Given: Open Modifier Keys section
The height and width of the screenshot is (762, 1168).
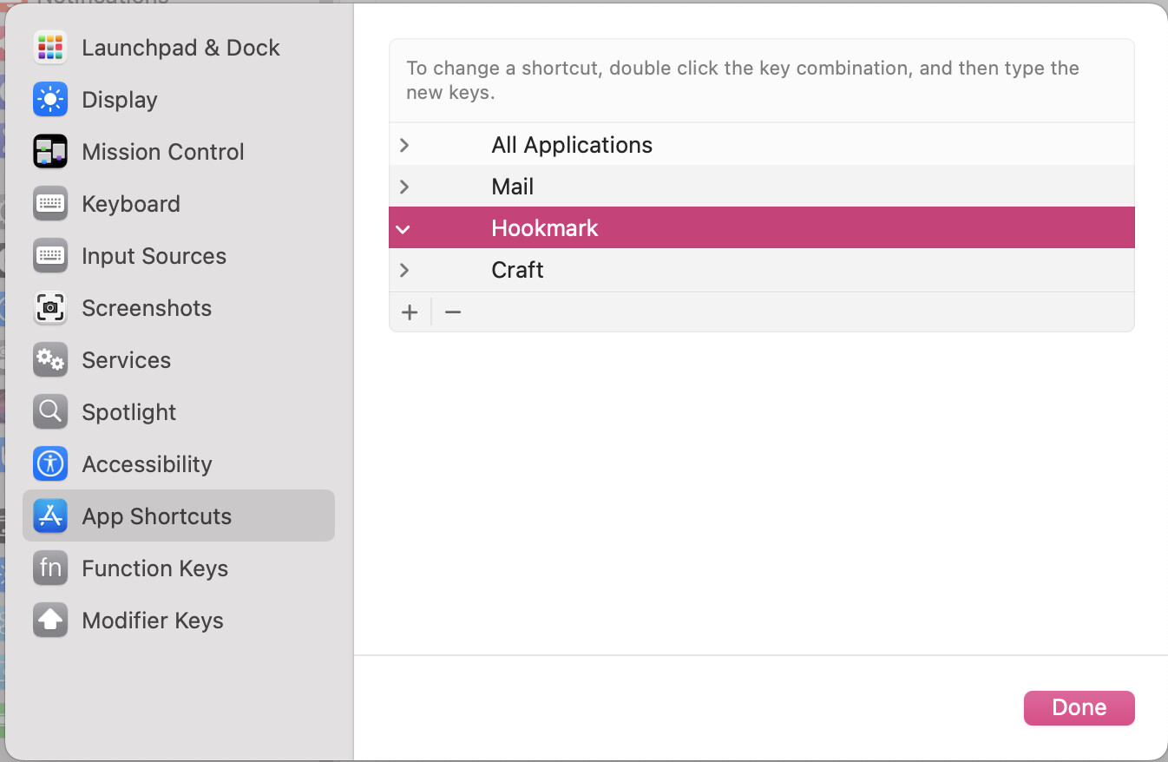Looking at the screenshot, I should click(x=179, y=621).
